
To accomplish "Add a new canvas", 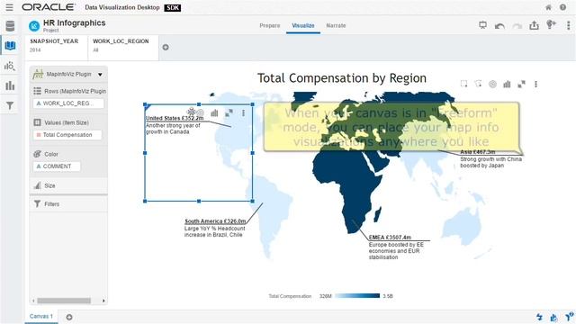I will pos(69,317).
